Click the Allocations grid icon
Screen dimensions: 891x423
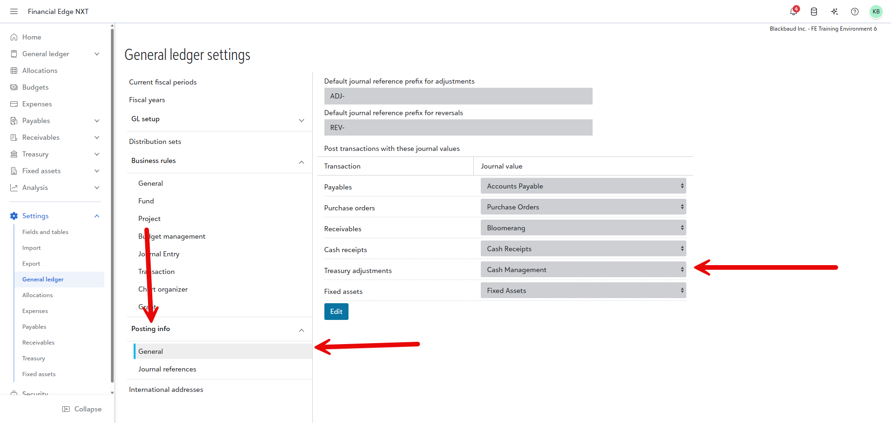point(14,71)
